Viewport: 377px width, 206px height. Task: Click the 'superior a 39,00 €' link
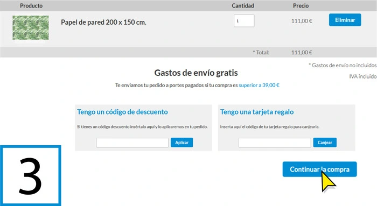259,85
